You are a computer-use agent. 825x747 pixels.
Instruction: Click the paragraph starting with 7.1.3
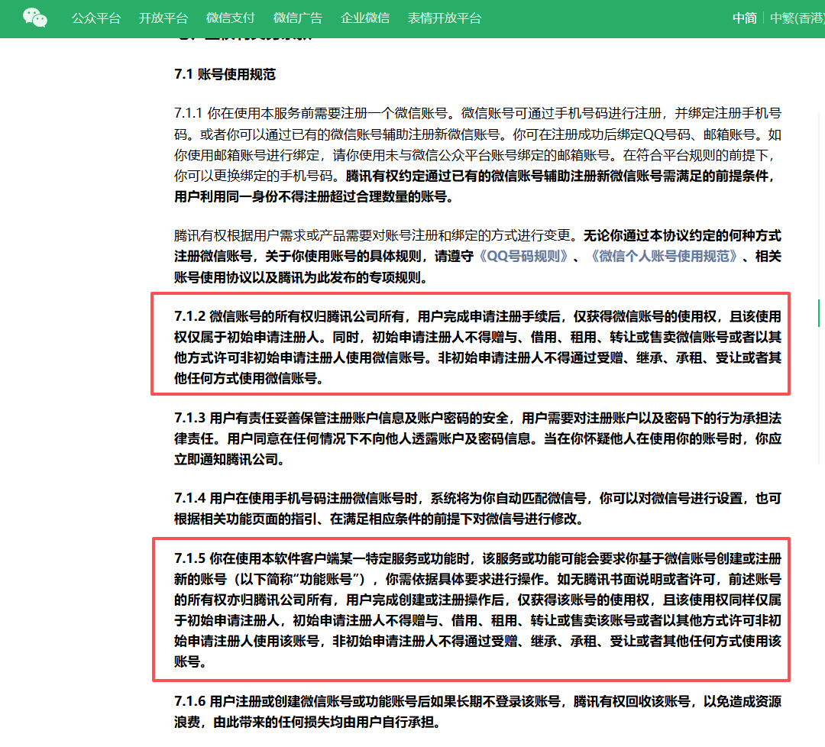pos(477,438)
